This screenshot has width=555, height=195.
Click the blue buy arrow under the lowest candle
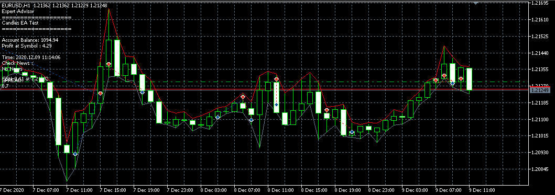point(75,154)
